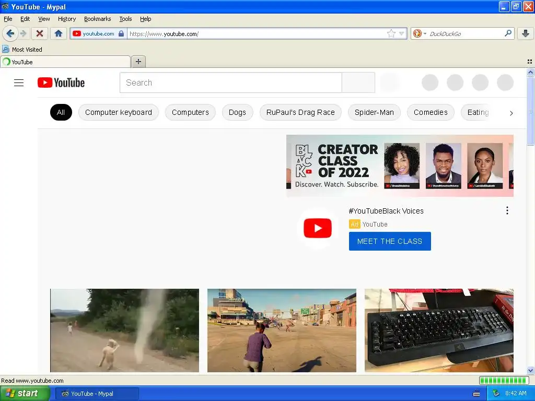This screenshot has width=535, height=401.
Task: Filter by Comedies chip
Action: pos(431,112)
